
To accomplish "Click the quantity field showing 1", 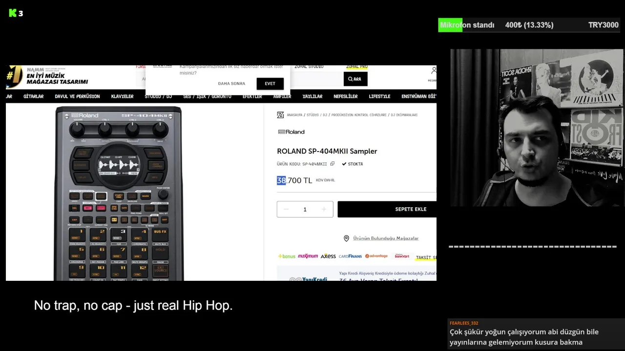I will pos(305,209).
